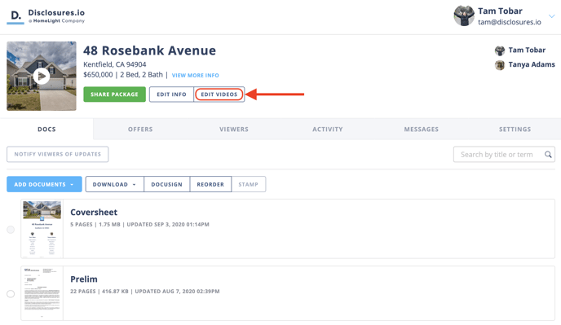Click Notify Viewers of Updates button
Screen dimensions: 561x325
pyautogui.click(x=58, y=154)
